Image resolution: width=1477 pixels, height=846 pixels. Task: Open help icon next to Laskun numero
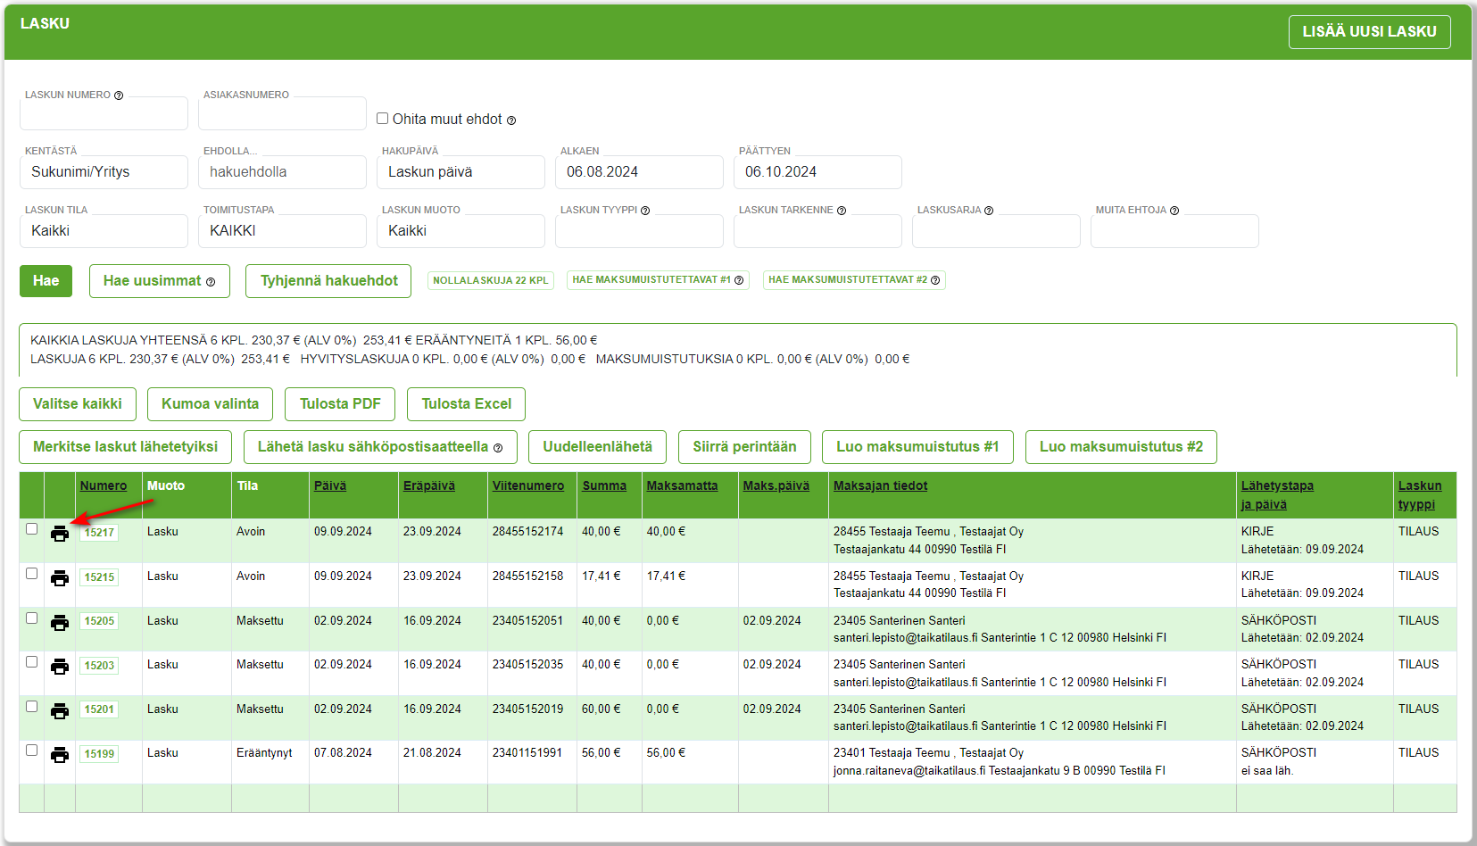coord(119,95)
